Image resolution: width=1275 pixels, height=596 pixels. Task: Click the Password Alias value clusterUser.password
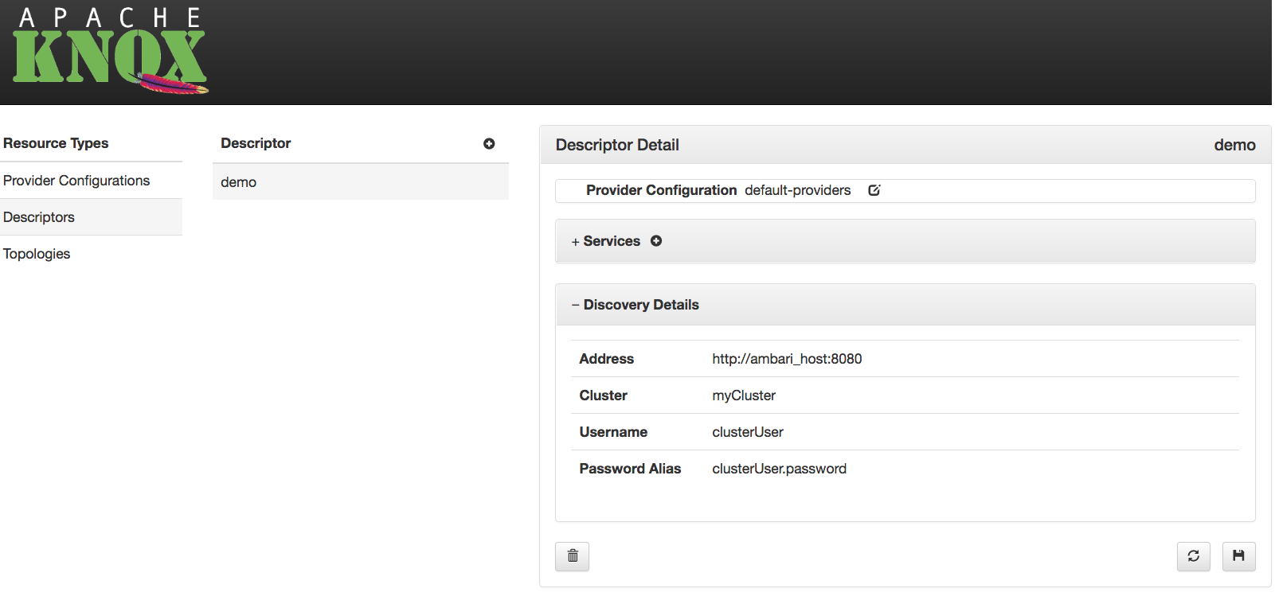pos(779,469)
